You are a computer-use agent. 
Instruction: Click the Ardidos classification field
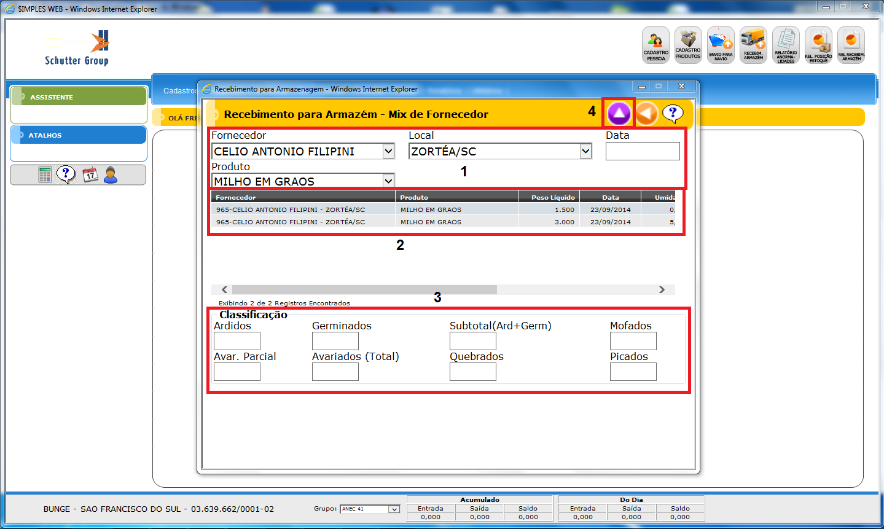click(237, 341)
